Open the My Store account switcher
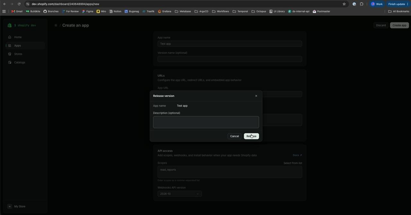The width and height of the screenshot is (411, 215). pyautogui.click(x=26, y=206)
